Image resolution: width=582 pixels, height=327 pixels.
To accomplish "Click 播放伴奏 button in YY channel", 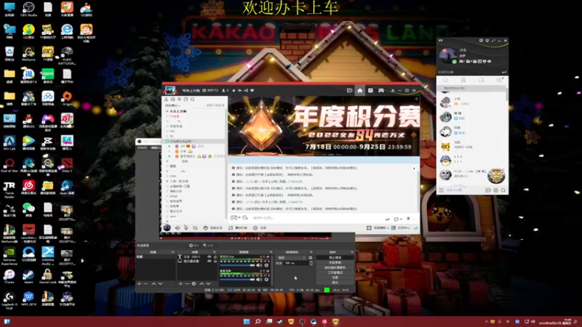I will point(238,227).
